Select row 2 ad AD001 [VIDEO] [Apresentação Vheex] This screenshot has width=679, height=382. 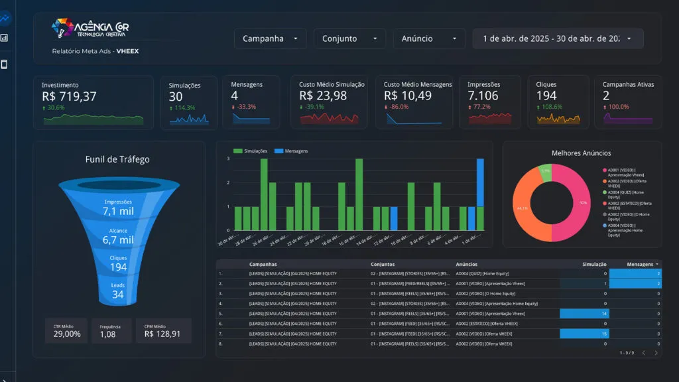pos(490,284)
